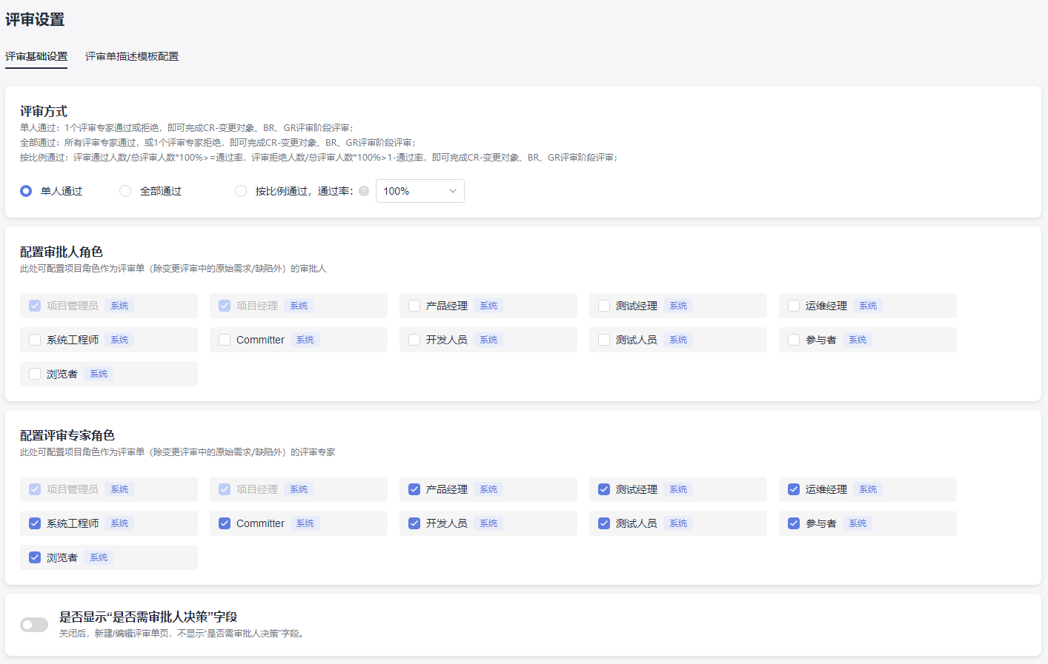Check 测试经理 in the approver roles section
The width and height of the screenshot is (1048, 664).
point(604,306)
